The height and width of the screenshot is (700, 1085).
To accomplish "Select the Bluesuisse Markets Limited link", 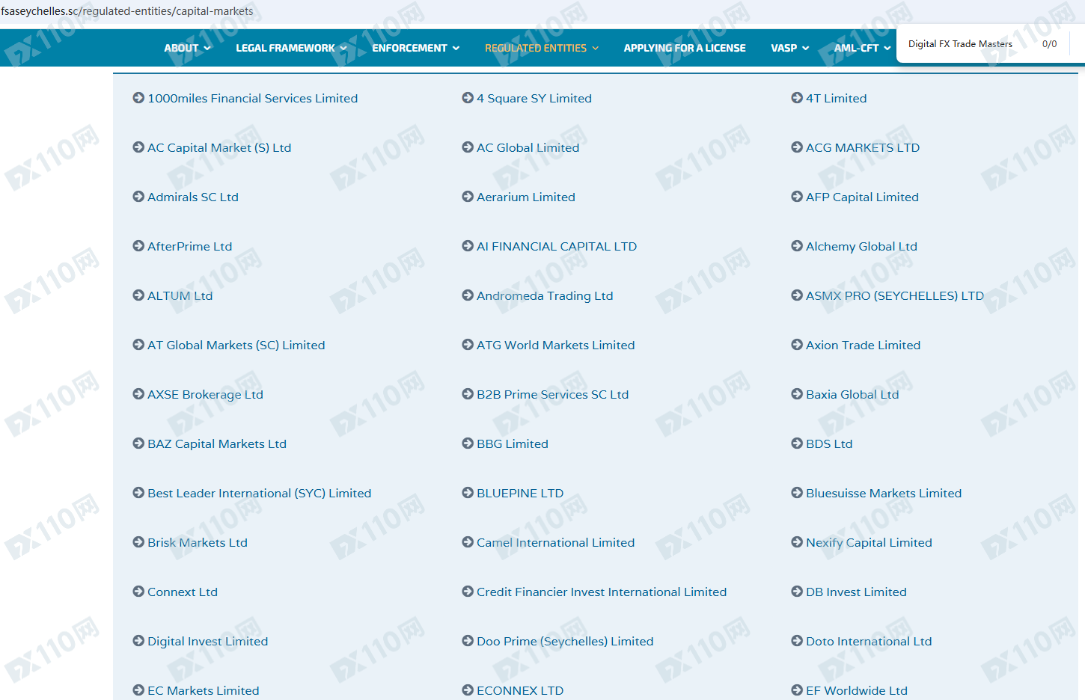I will coord(884,493).
